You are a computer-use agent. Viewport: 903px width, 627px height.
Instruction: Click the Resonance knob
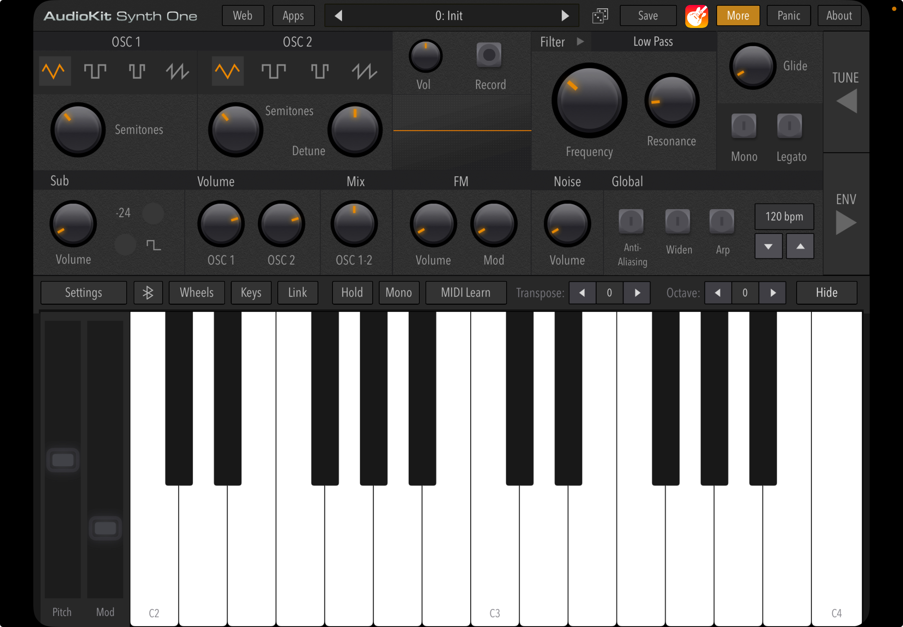pos(672,101)
